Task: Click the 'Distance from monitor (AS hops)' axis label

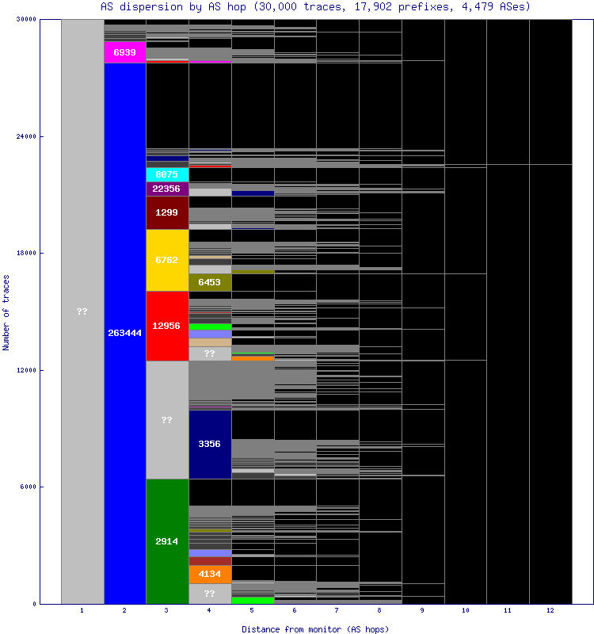Action: [315, 629]
